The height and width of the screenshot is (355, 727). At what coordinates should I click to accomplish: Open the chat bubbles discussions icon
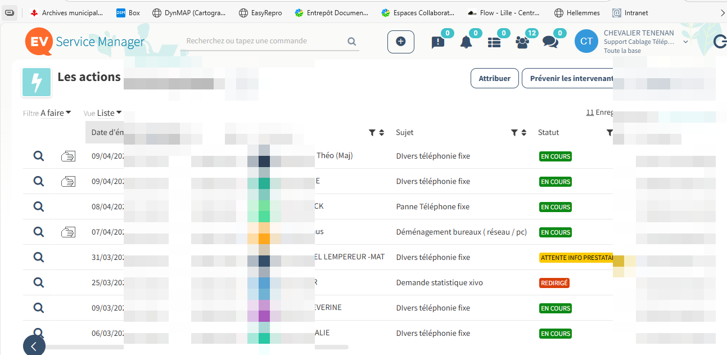pyautogui.click(x=550, y=42)
